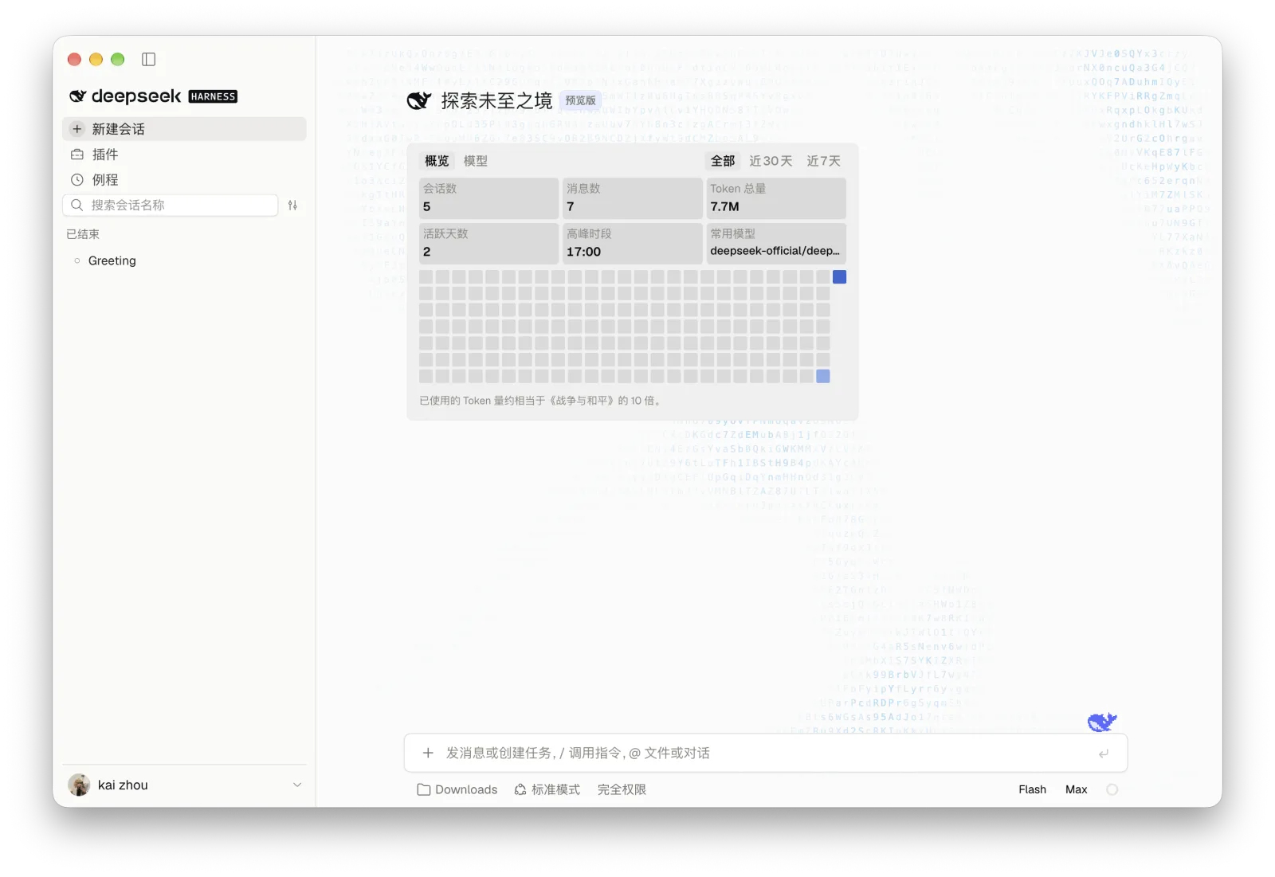Open 例程 routines via clock icon

click(77, 180)
